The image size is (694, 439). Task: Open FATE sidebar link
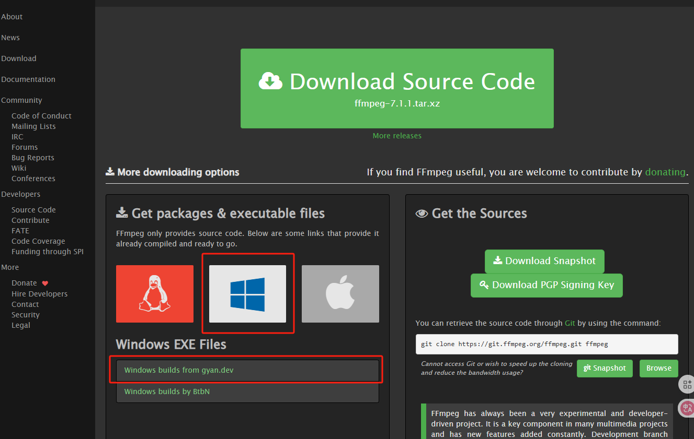(20, 231)
